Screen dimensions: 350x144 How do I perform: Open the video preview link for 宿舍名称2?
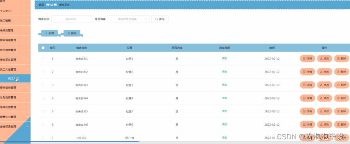click(224, 71)
